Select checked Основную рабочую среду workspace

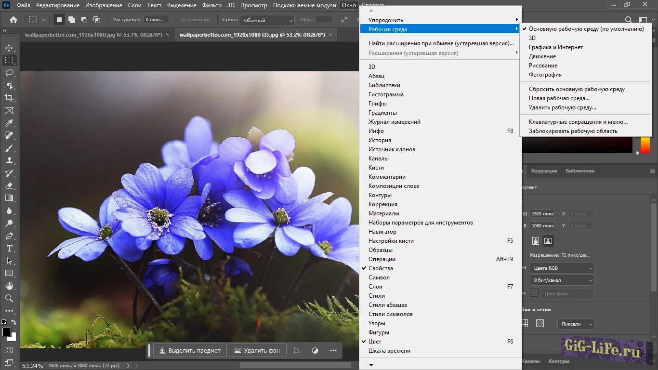[x=586, y=29]
